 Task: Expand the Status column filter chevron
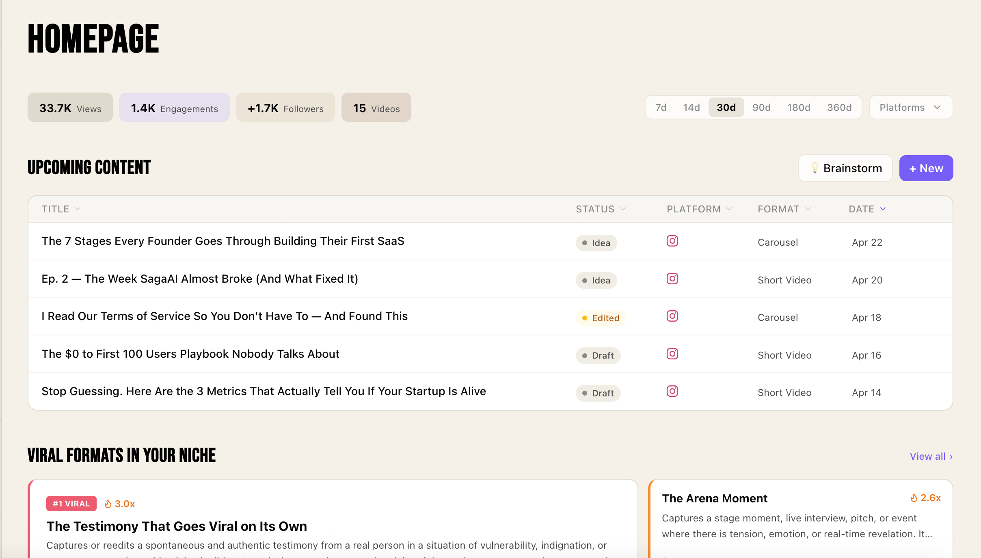click(623, 209)
